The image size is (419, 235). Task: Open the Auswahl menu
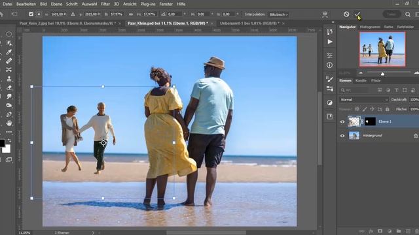89,4
